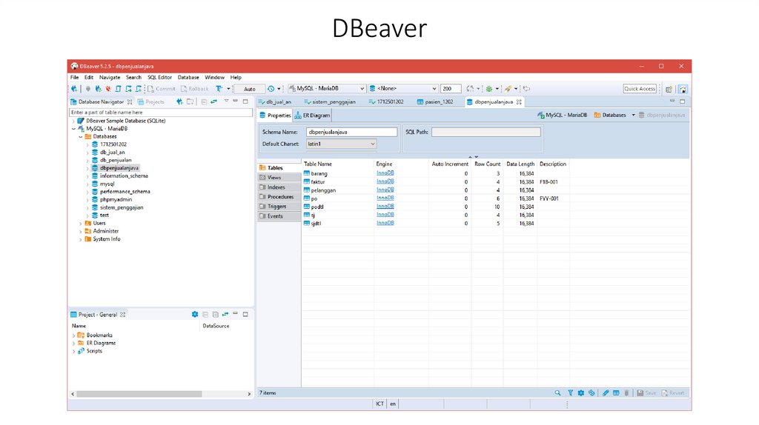Click the horizontal scrollbar in the project panel

(x=139, y=394)
